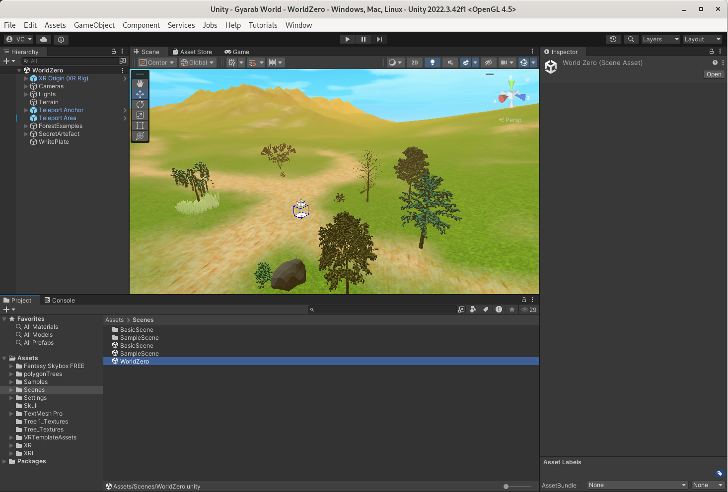Click the cloud services icon

tap(44, 39)
